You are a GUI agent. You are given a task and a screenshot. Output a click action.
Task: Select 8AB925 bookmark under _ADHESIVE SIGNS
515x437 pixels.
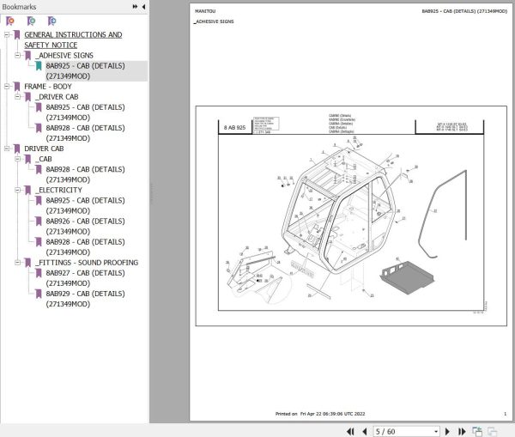pos(85,70)
